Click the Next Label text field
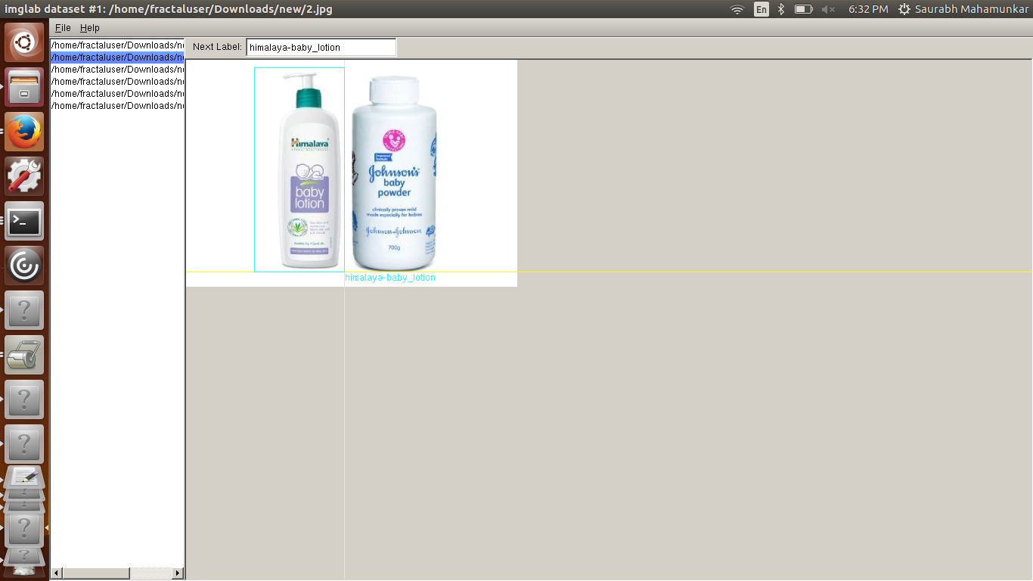The image size is (1033, 581). [x=321, y=47]
